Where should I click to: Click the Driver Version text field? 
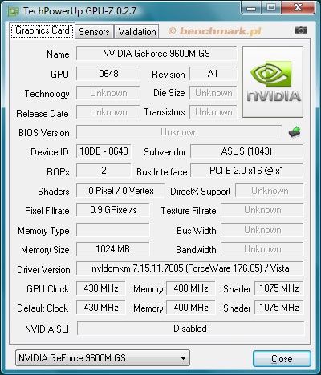click(x=190, y=268)
